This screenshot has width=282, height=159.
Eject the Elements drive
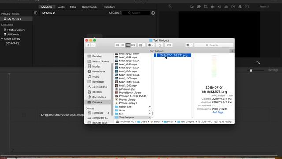click(x=108, y=113)
